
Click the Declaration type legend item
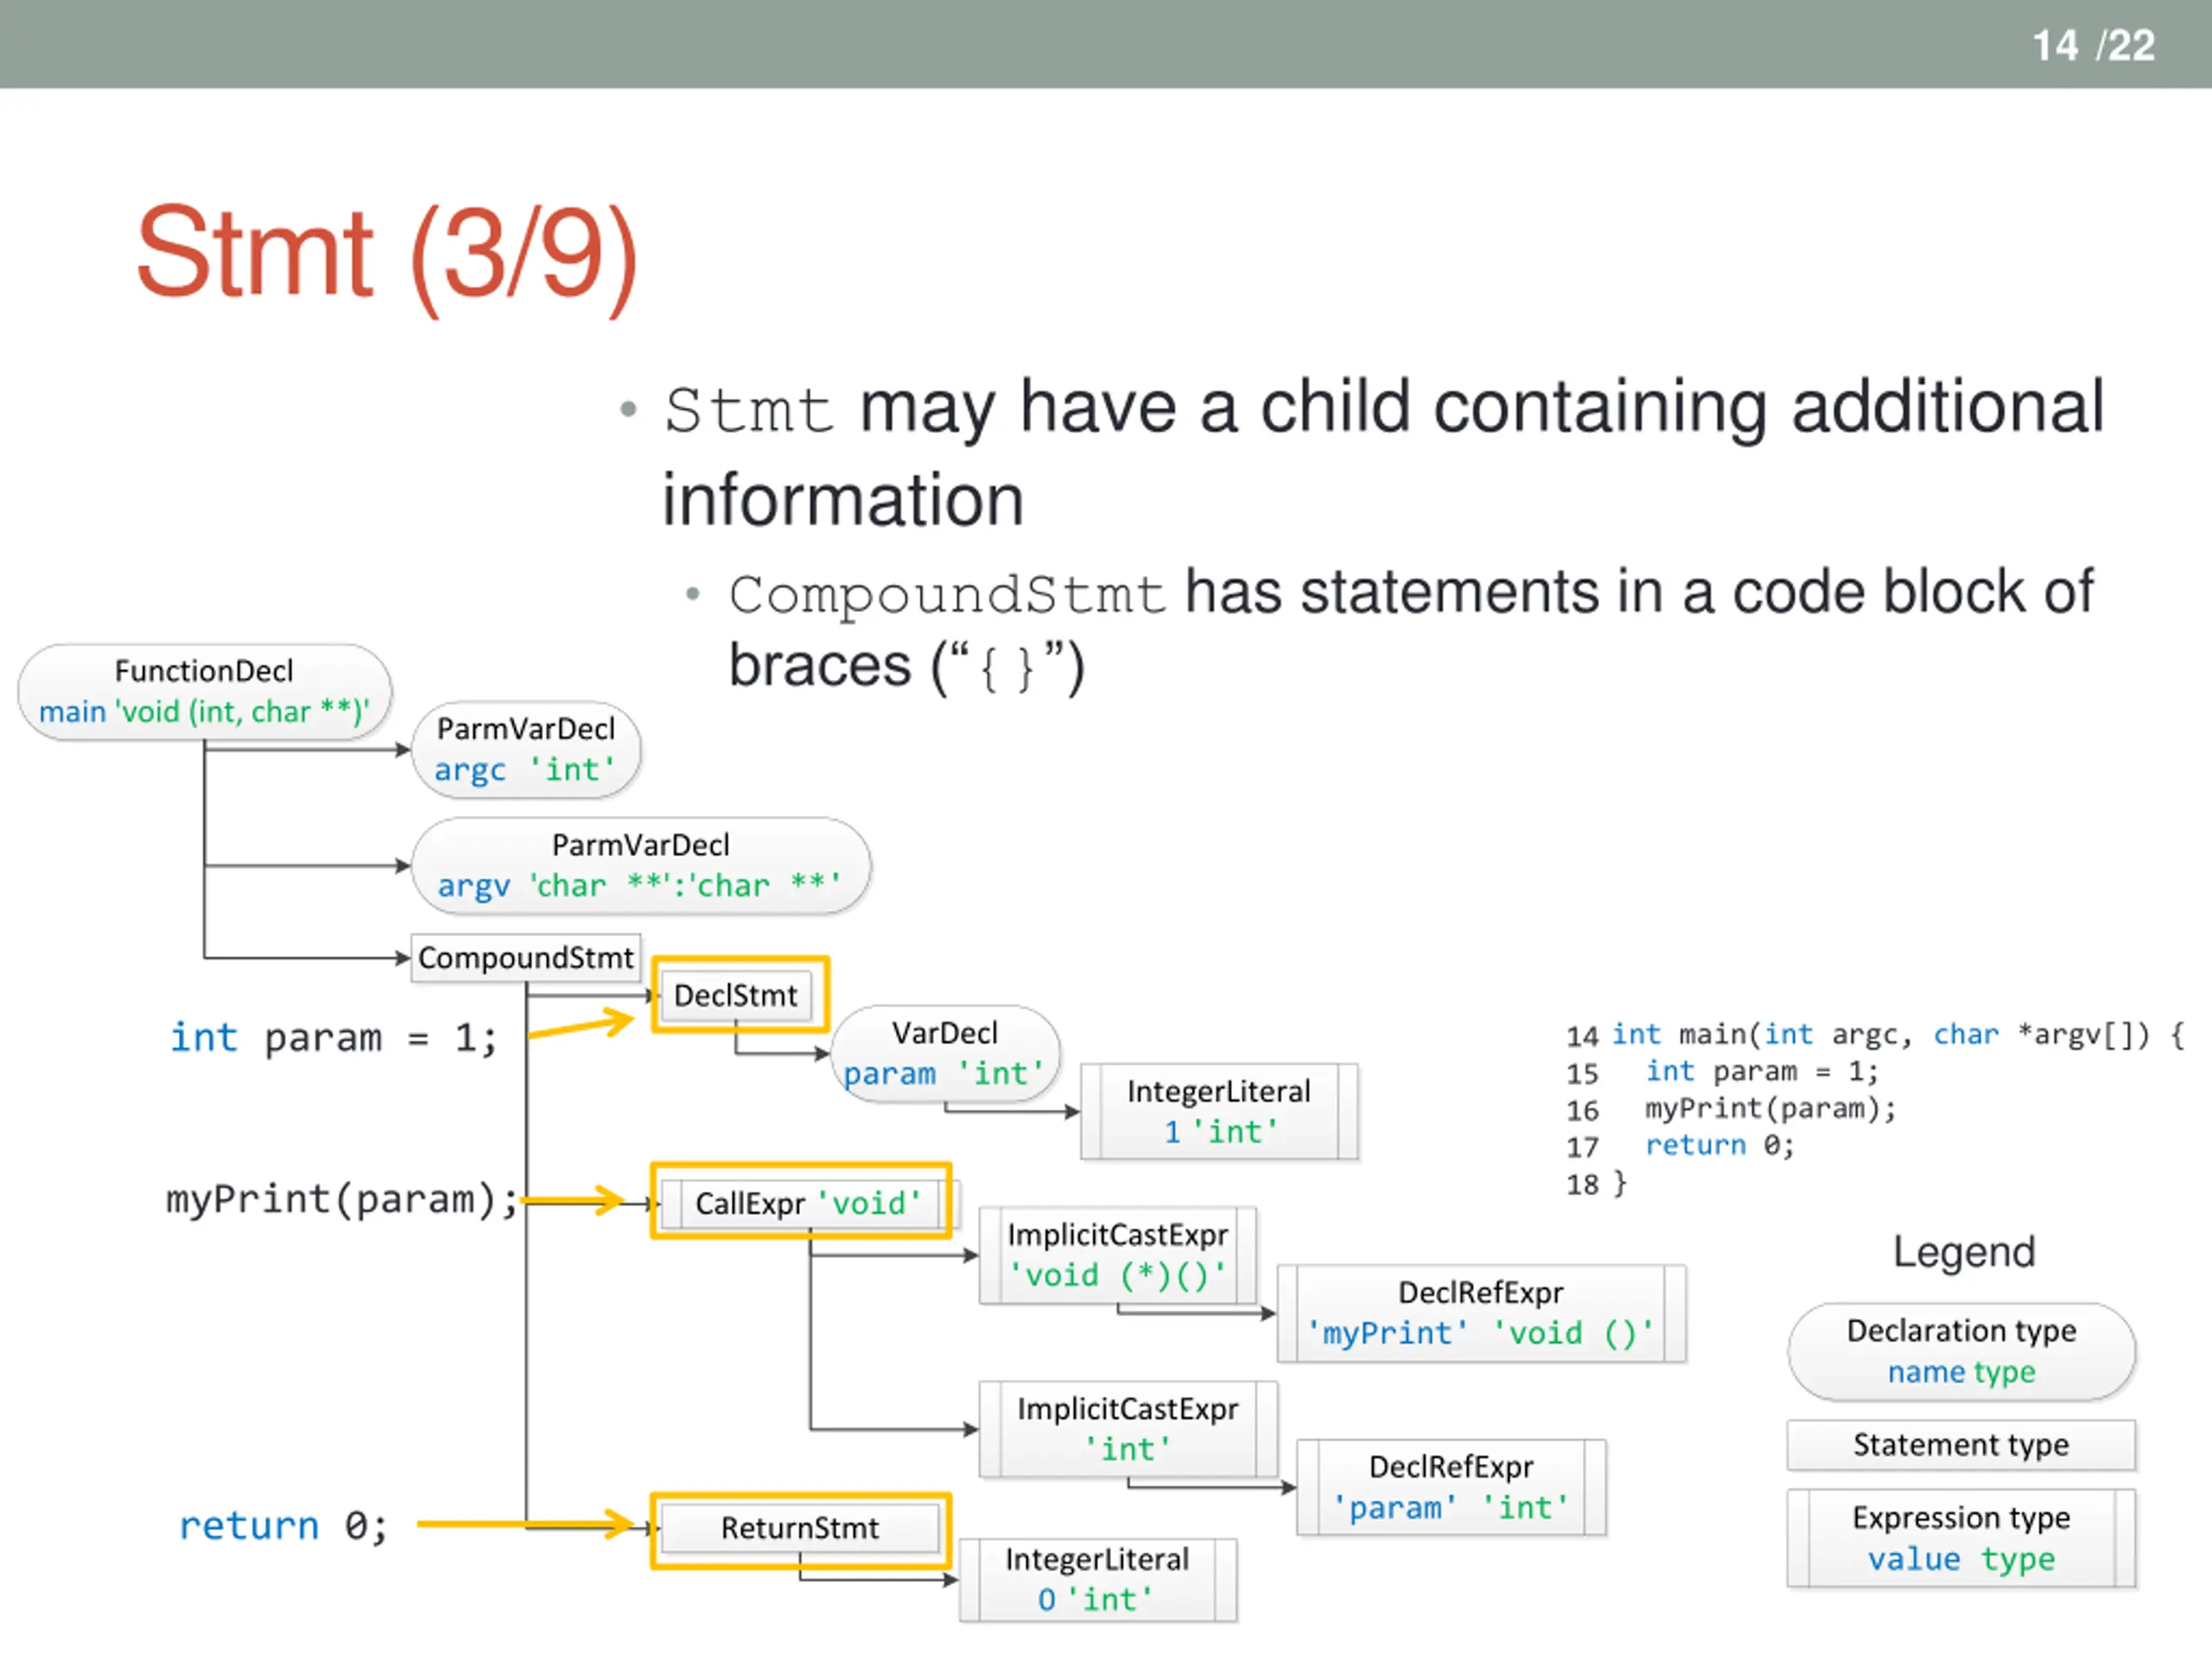(x=1961, y=1352)
